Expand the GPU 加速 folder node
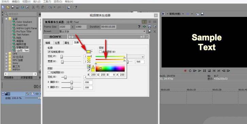Image resolution: width=247 pixels, height=124 pixels. tap(6, 60)
